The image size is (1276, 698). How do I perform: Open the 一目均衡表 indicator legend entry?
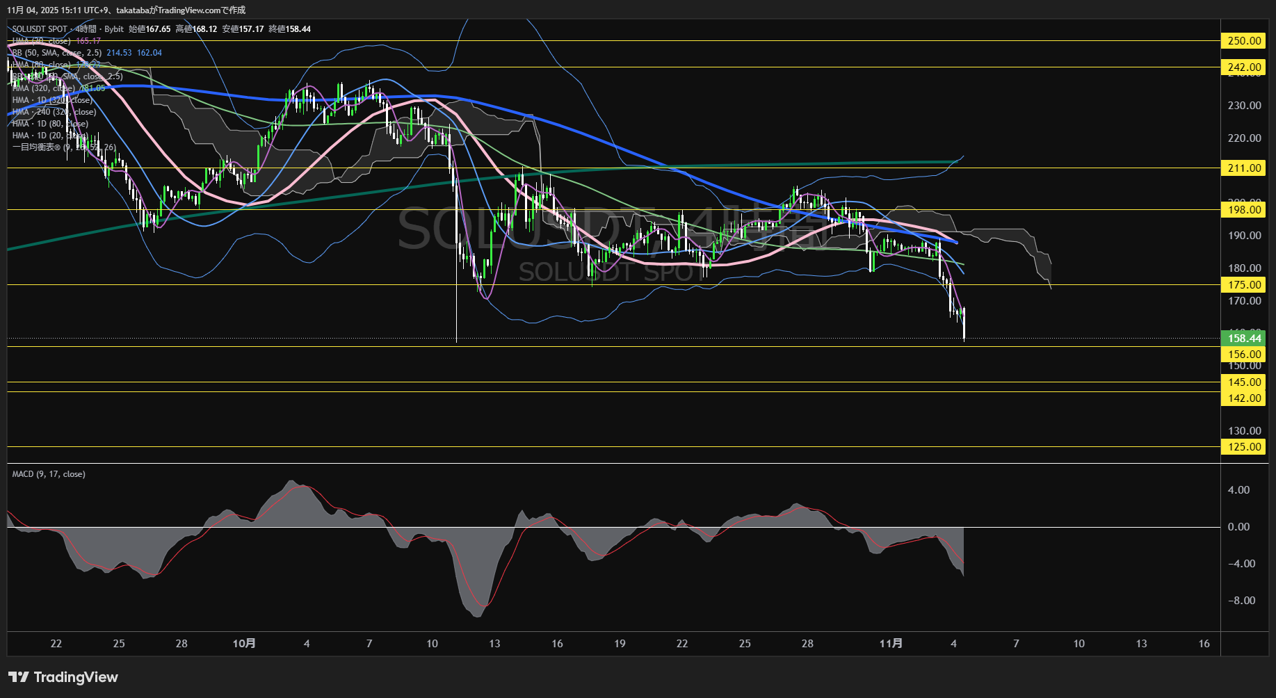(x=36, y=147)
